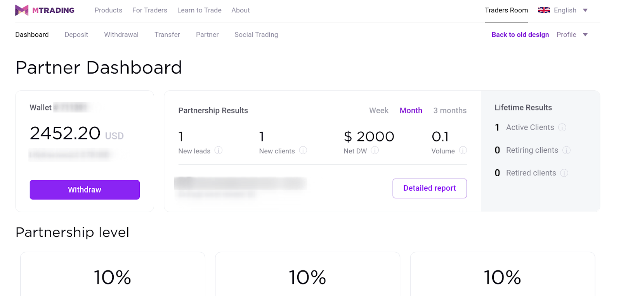621x296 pixels.
Task: Switch results period to Week
Action: (x=379, y=110)
